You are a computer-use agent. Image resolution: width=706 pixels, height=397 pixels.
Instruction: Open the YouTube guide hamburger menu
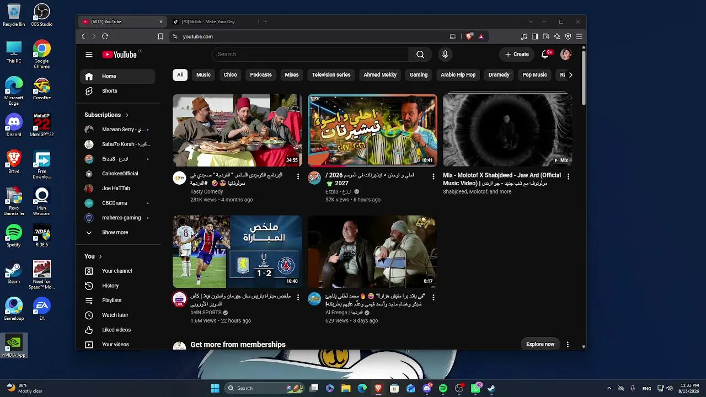click(89, 54)
